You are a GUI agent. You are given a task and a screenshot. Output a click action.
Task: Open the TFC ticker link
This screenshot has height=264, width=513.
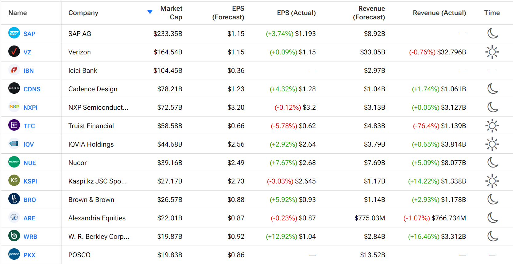(x=29, y=126)
